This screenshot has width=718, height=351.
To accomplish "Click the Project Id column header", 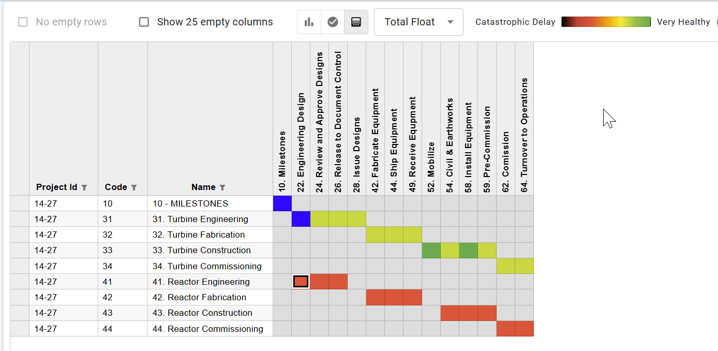I will tap(56, 187).
